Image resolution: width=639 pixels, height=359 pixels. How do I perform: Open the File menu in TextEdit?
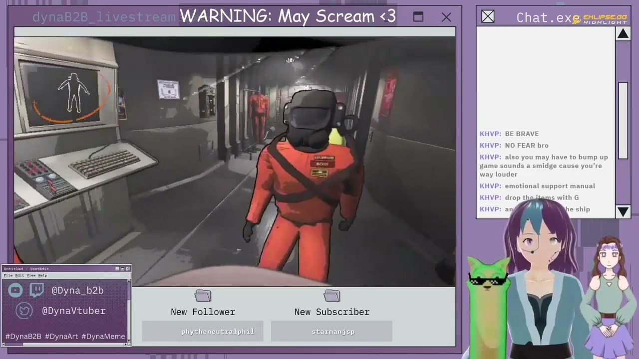8,275
